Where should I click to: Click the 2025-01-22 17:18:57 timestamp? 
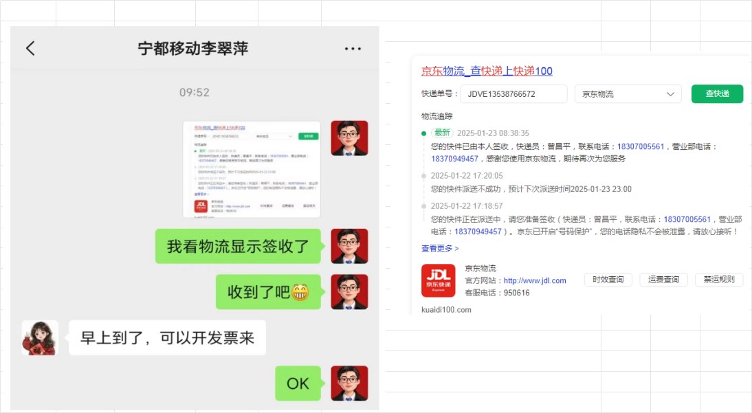click(x=467, y=205)
